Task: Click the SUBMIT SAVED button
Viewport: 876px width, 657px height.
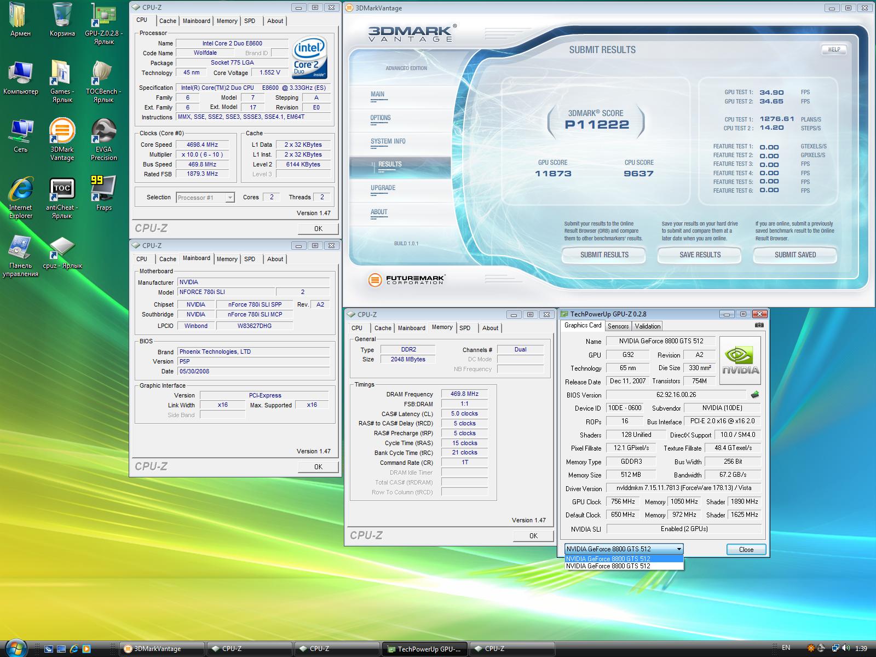Action: (x=795, y=255)
